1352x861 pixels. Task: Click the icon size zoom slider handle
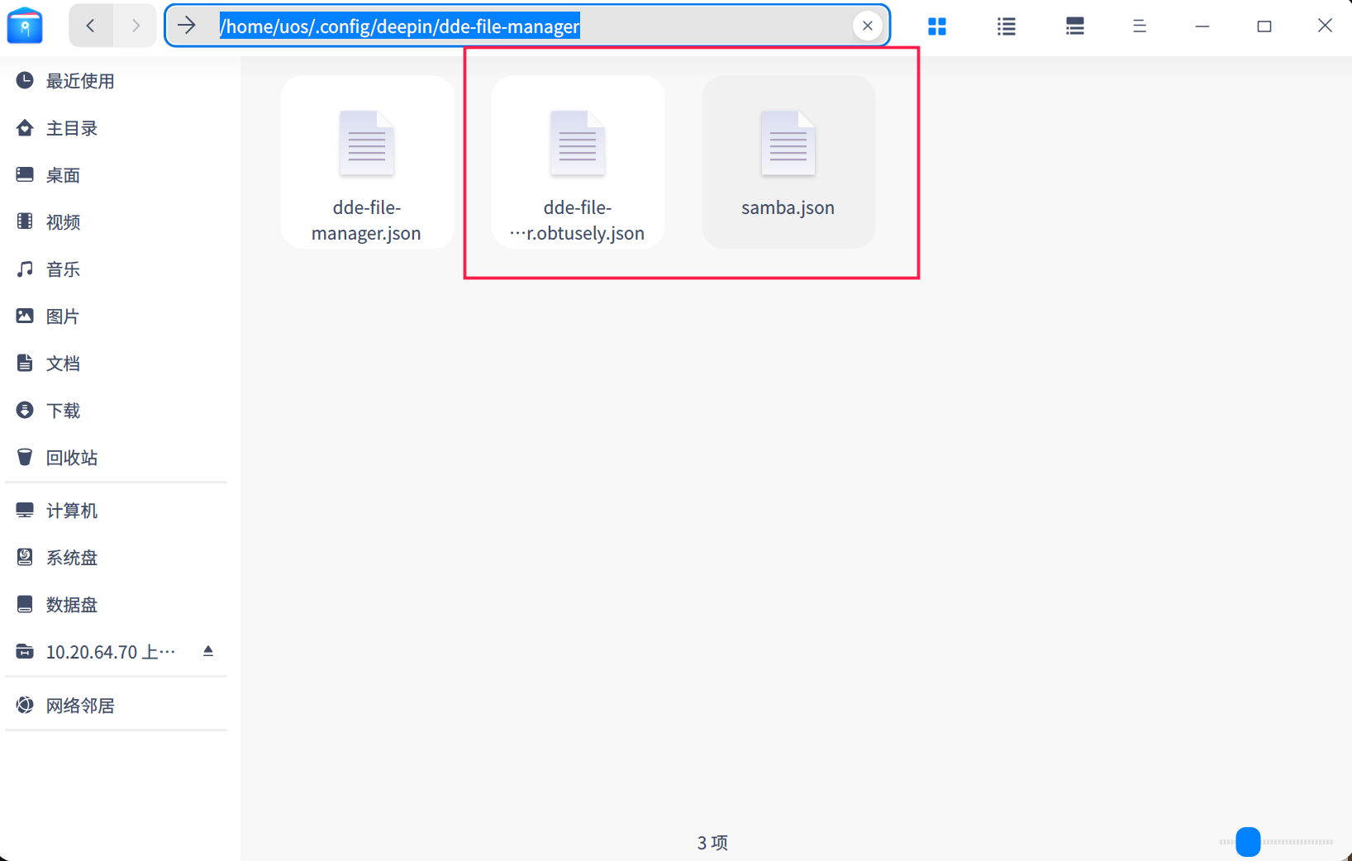(x=1248, y=842)
